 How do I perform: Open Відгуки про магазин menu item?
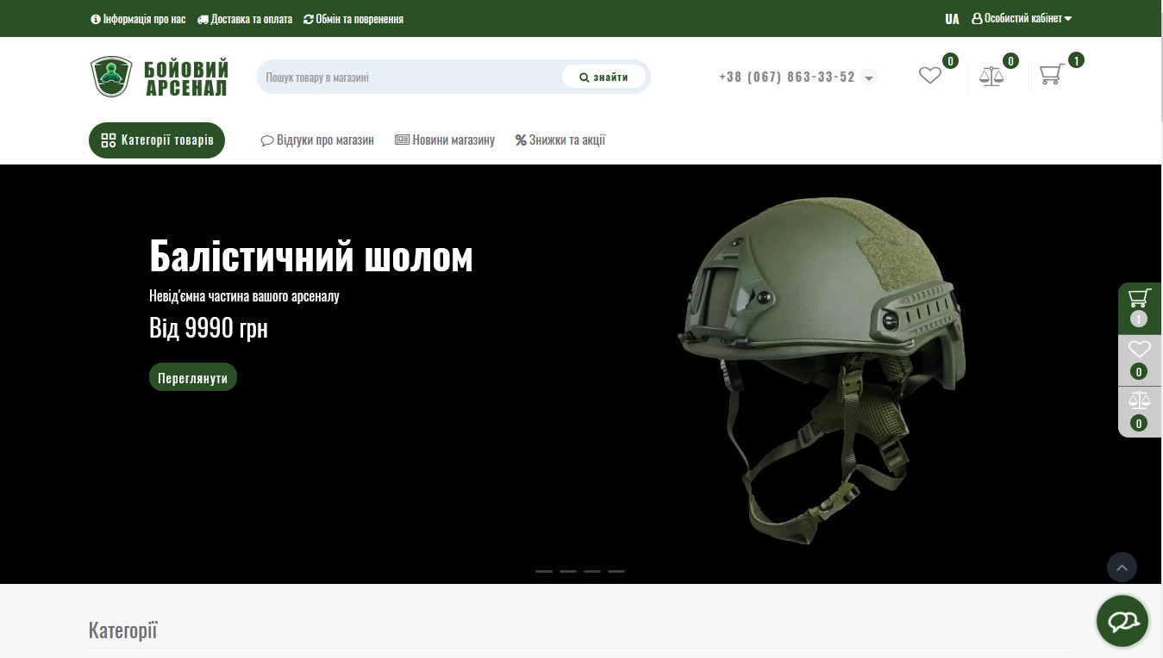coord(317,140)
